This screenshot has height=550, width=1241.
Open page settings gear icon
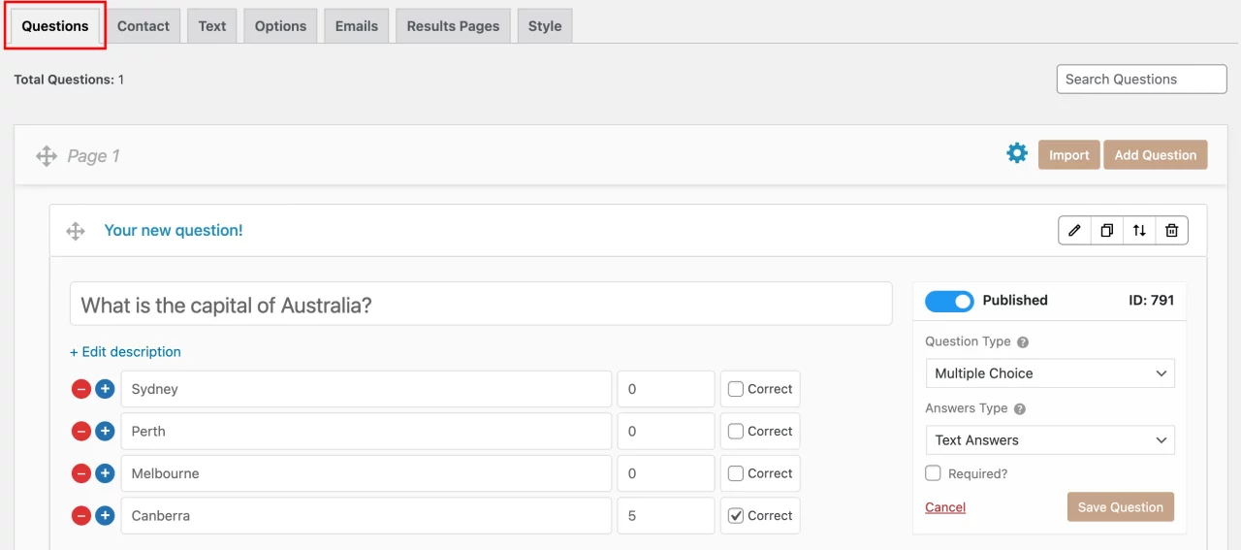click(1017, 153)
